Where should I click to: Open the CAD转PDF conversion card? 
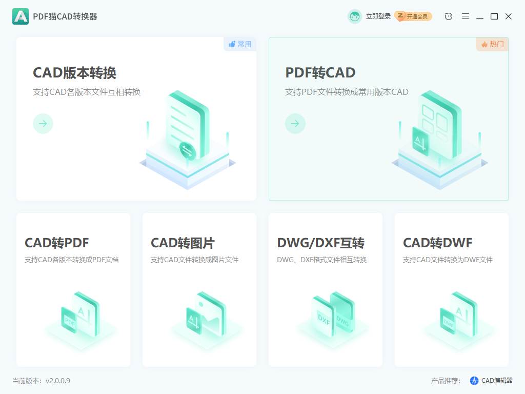coord(73,289)
